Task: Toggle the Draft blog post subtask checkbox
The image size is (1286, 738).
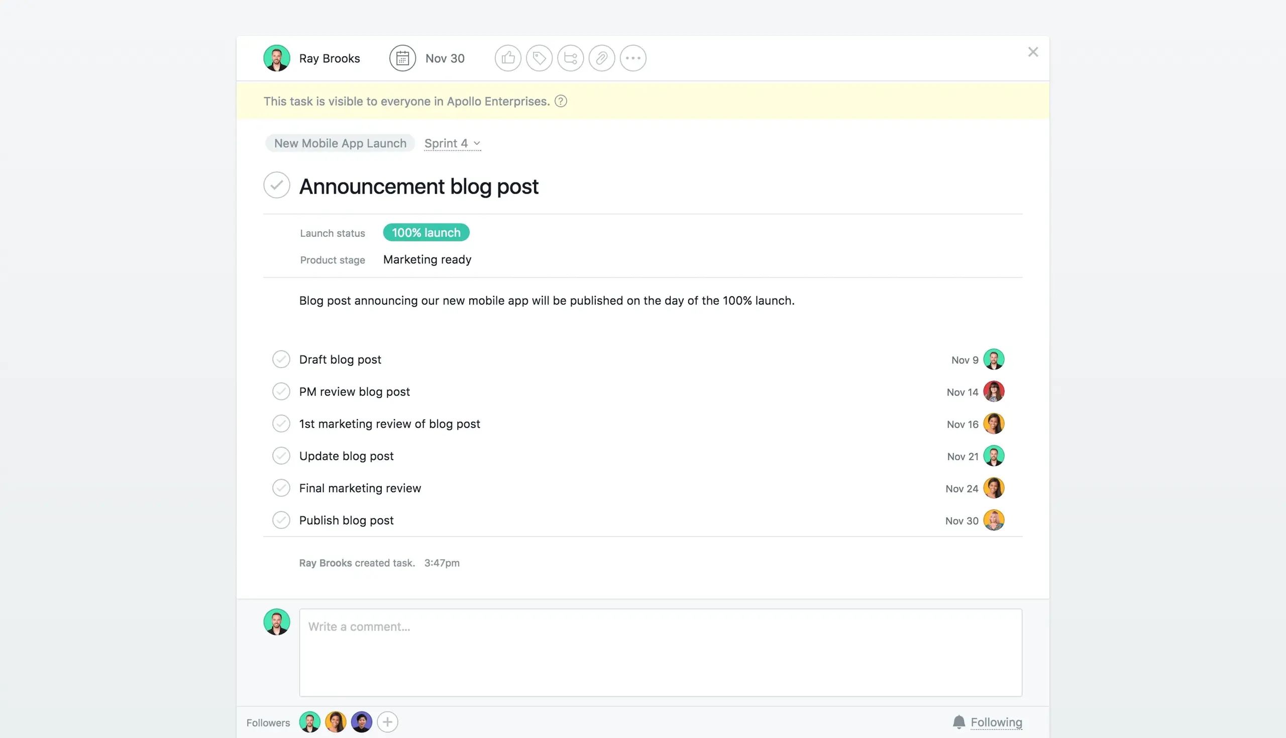Action: pos(281,359)
